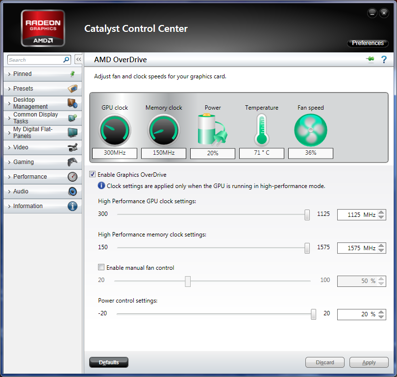The width and height of the screenshot is (397, 377).
Task: Click the Information icon in sidebar
Action: 73,206
